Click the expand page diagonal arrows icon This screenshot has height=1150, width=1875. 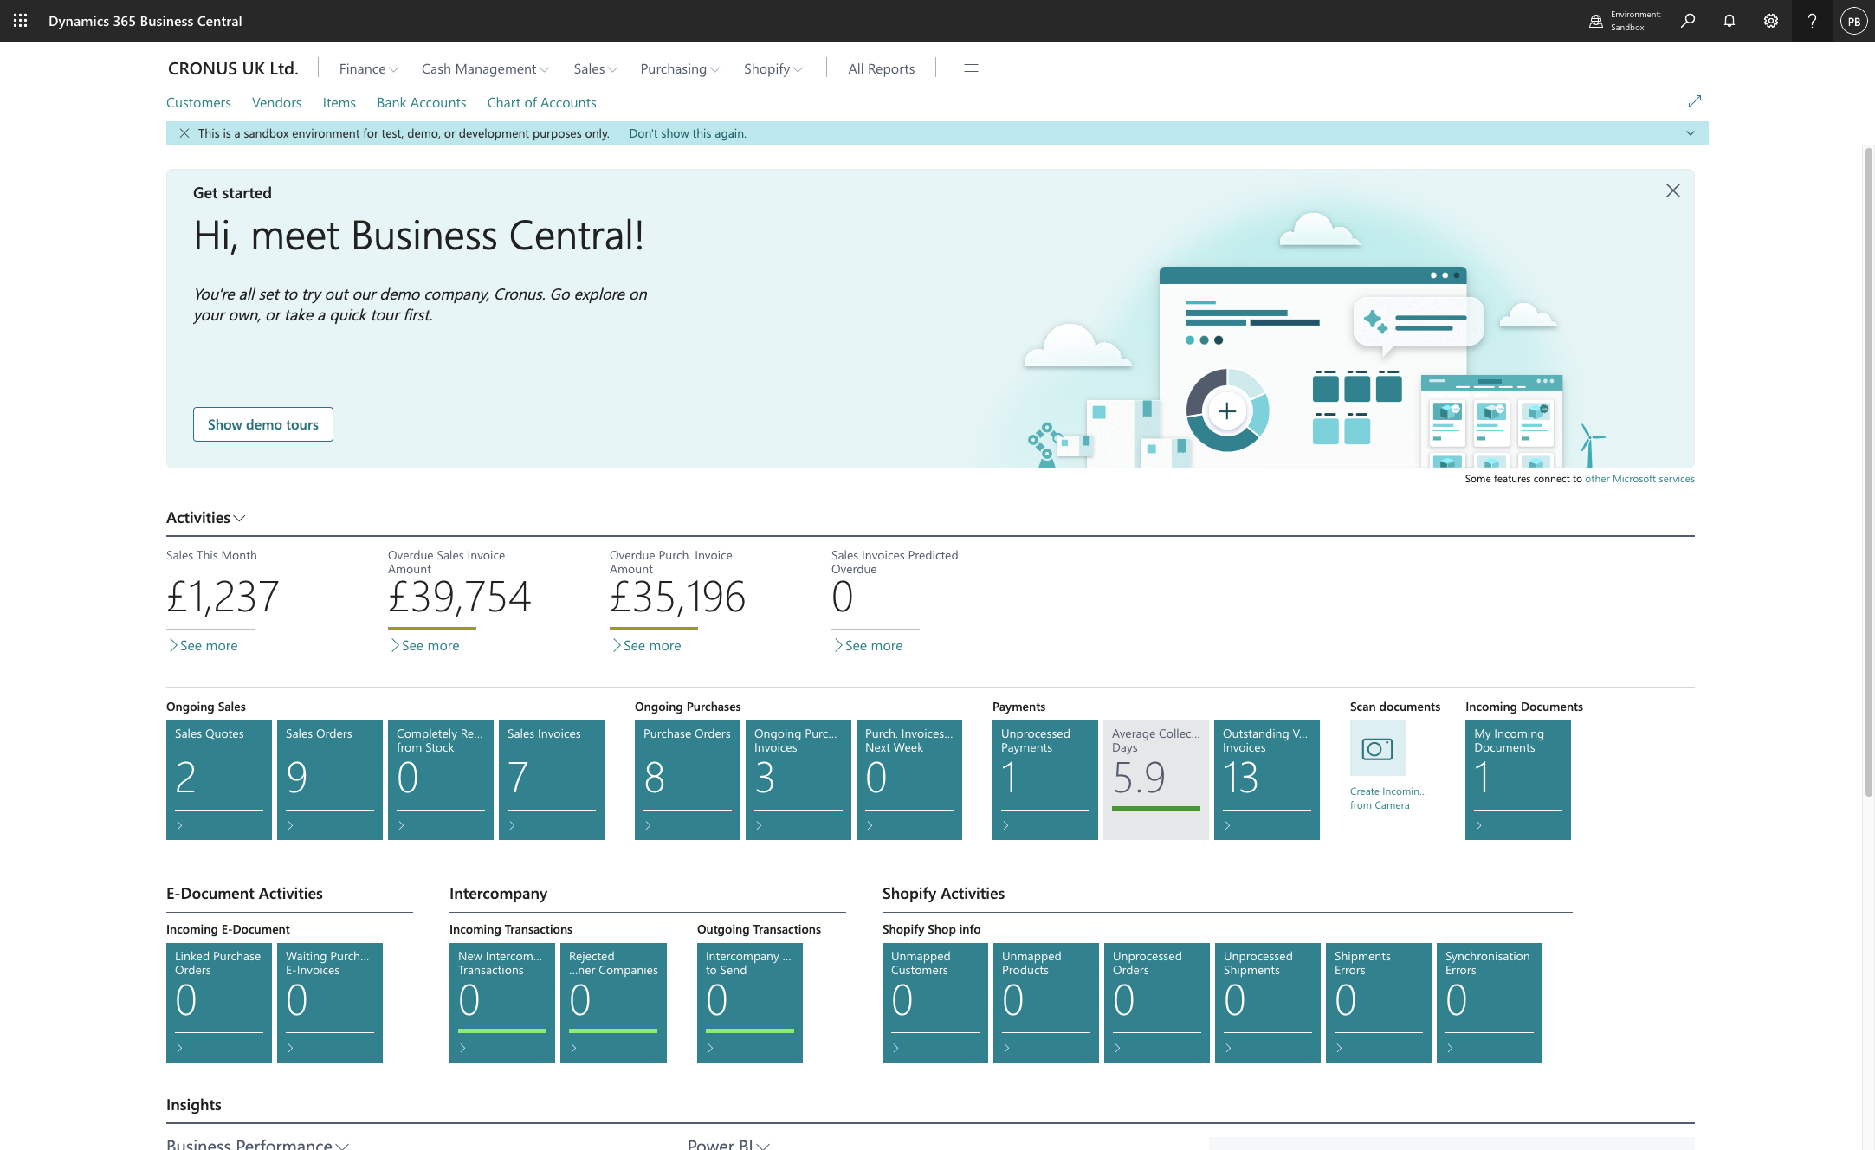point(1695,101)
